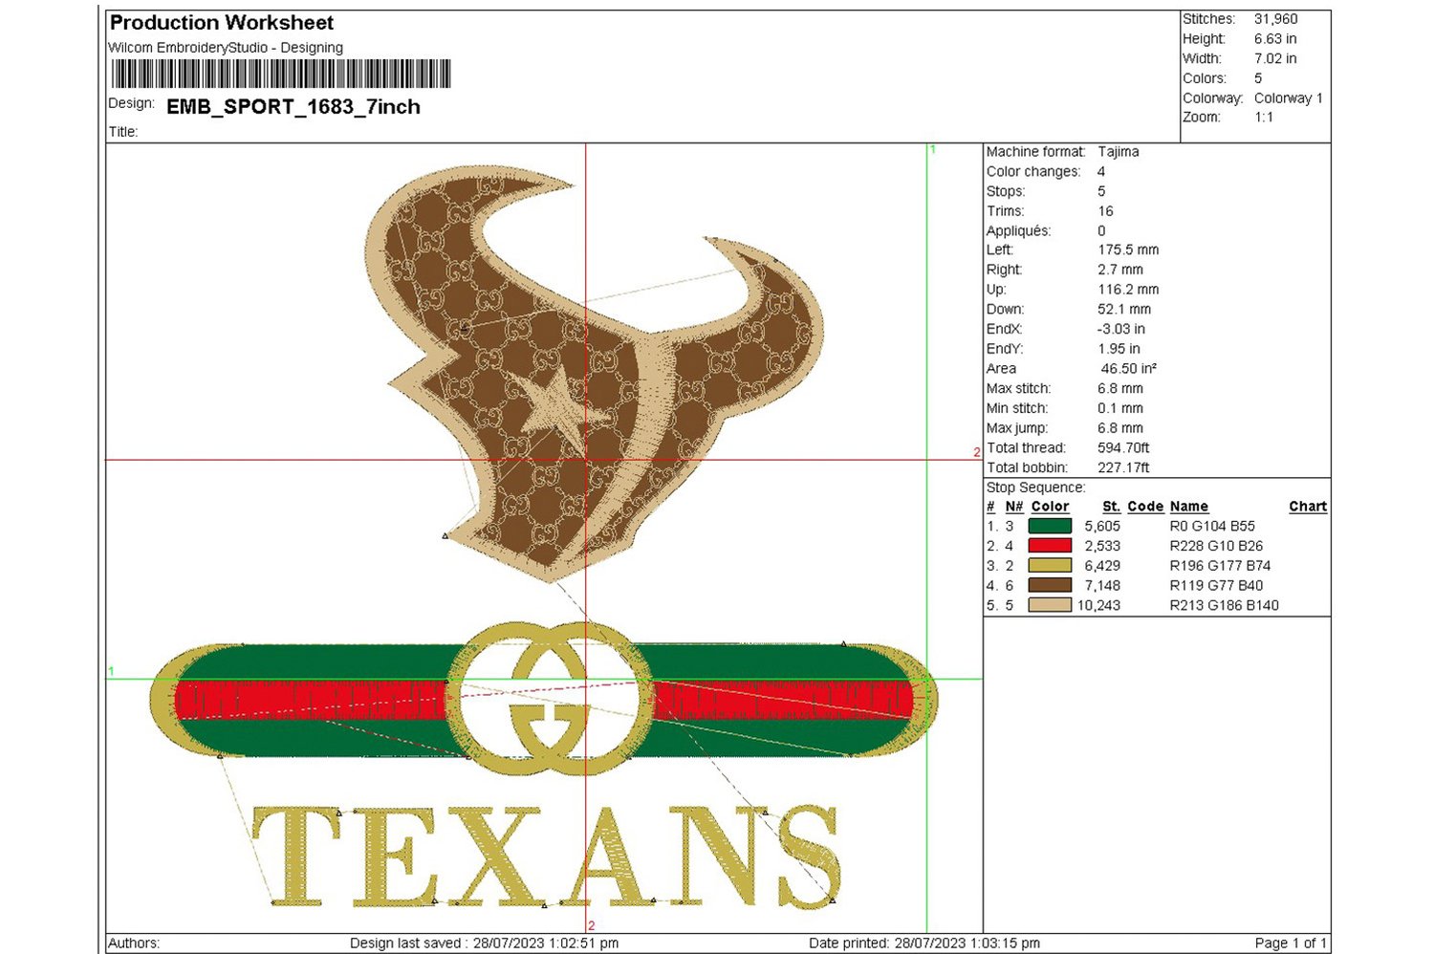The height and width of the screenshot is (954, 1434).
Task: Click the machine format "Tajima"
Action: point(1119,152)
